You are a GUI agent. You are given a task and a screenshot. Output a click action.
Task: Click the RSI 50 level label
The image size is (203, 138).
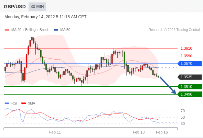pos(183,117)
